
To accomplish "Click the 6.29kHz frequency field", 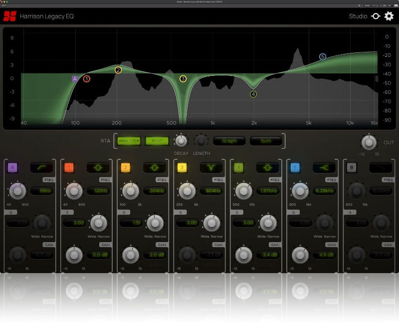I will point(324,191).
